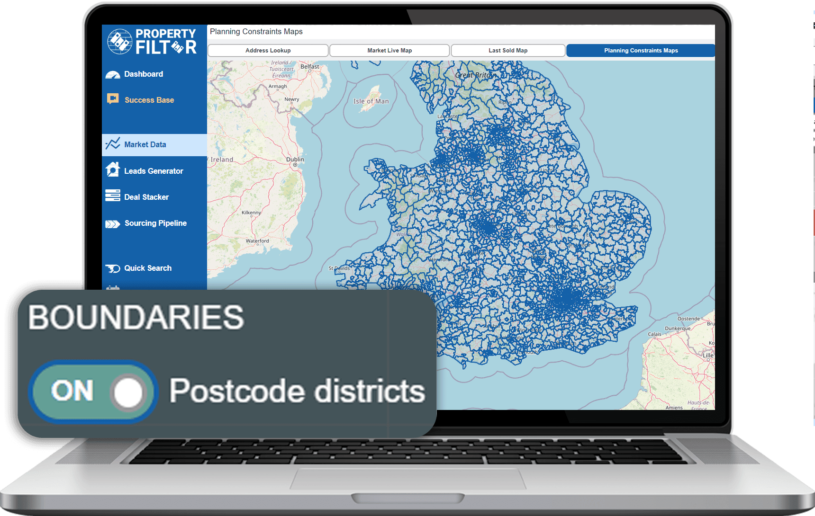Go to Sourcing Pipeline page
815x516 pixels.
(155, 223)
